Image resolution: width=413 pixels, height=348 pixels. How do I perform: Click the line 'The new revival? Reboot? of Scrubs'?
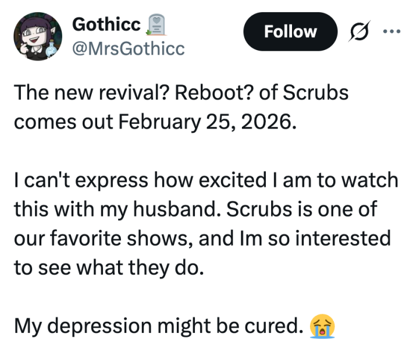[181, 93]
